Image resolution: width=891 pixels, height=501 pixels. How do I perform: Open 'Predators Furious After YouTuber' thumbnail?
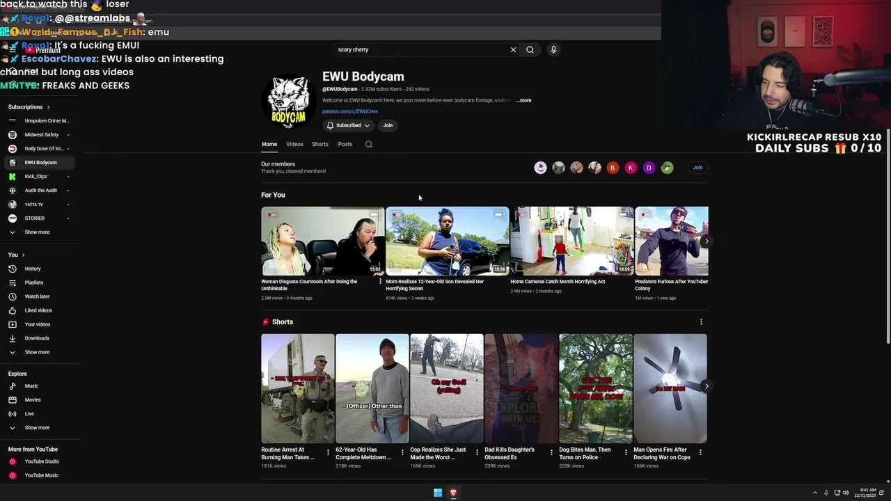tap(672, 241)
